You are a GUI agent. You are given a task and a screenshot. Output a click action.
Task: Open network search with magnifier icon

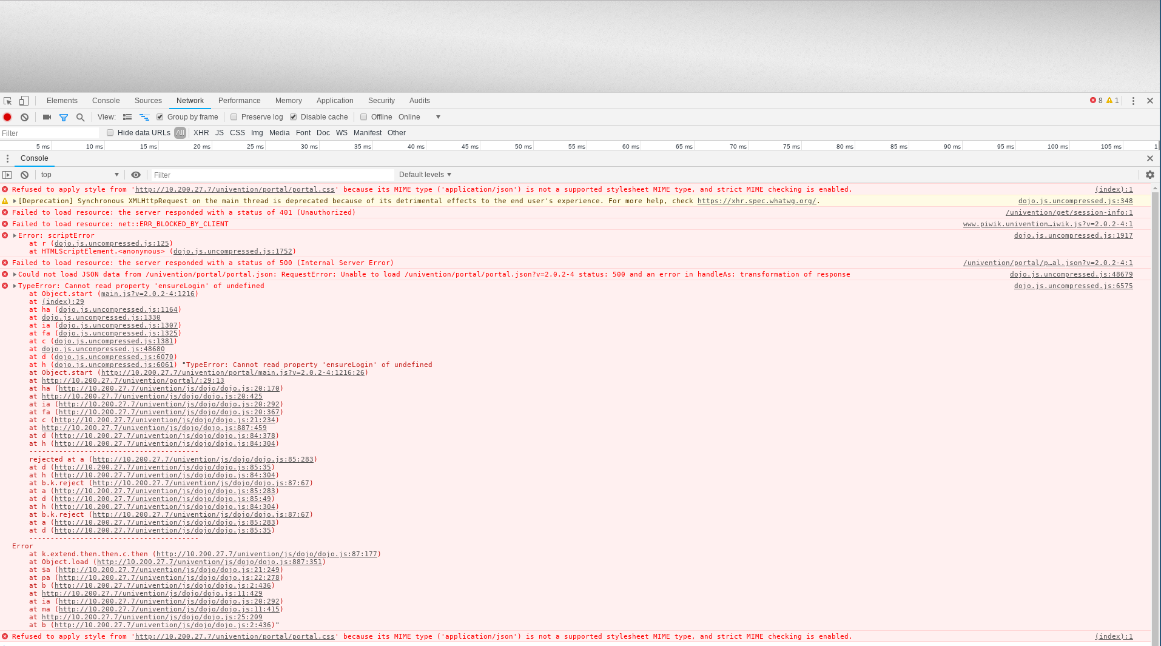pyautogui.click(x=80, y=117)
